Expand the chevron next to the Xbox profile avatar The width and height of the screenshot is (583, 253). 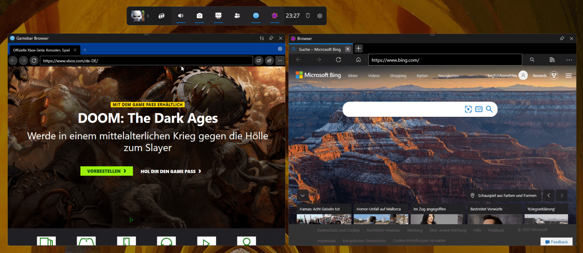148,16
